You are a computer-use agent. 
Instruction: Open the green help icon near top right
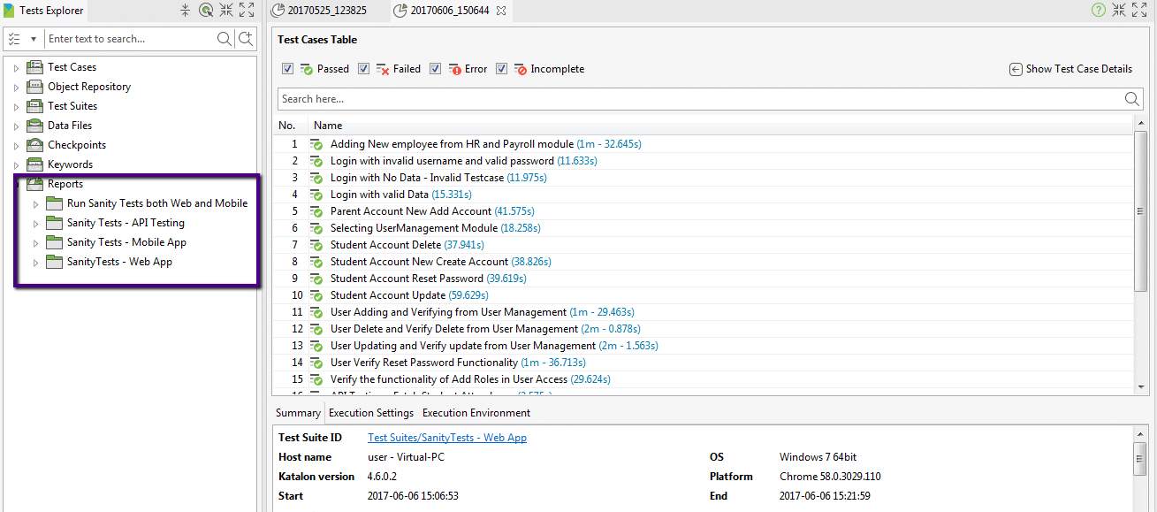(1099, 10)
